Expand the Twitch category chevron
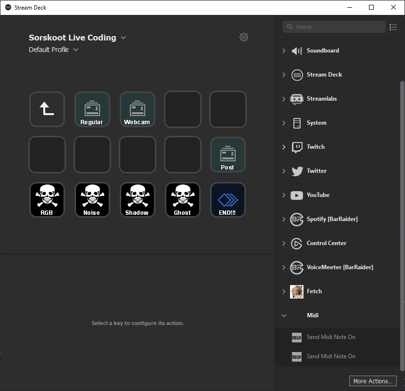Screen dimensions: 405x391 point(284,147)
